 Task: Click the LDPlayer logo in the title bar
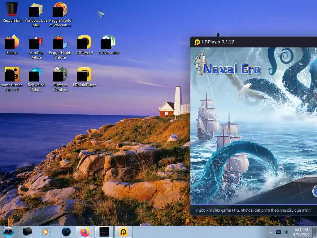[x=197, y=42]
